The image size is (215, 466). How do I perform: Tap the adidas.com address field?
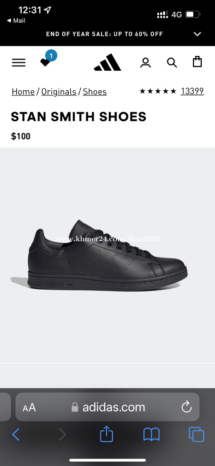tap(107, 407)
